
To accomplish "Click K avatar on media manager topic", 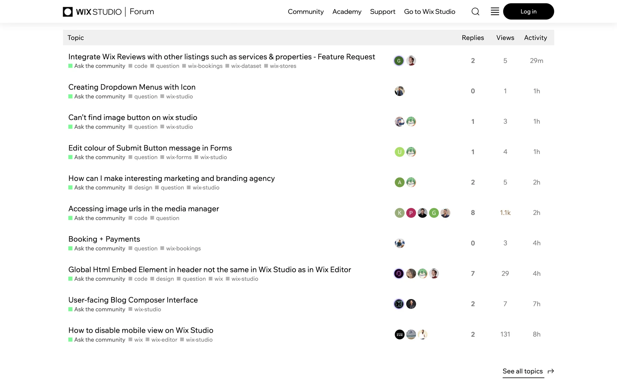I will pyautogui.click(x=399, y=213).
